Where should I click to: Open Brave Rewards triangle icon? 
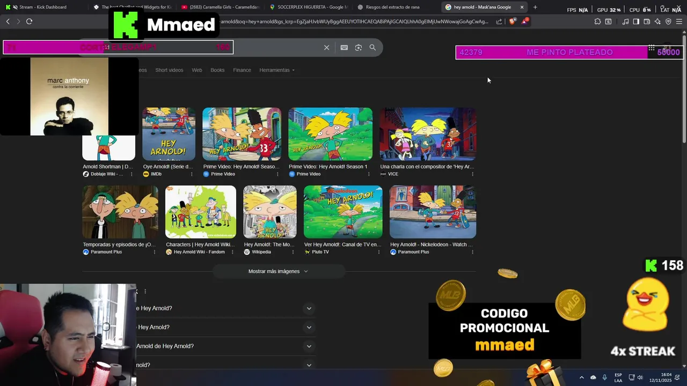(524, 21)
